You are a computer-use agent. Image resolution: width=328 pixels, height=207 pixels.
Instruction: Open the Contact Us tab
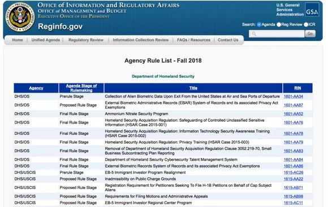point(228,40)
